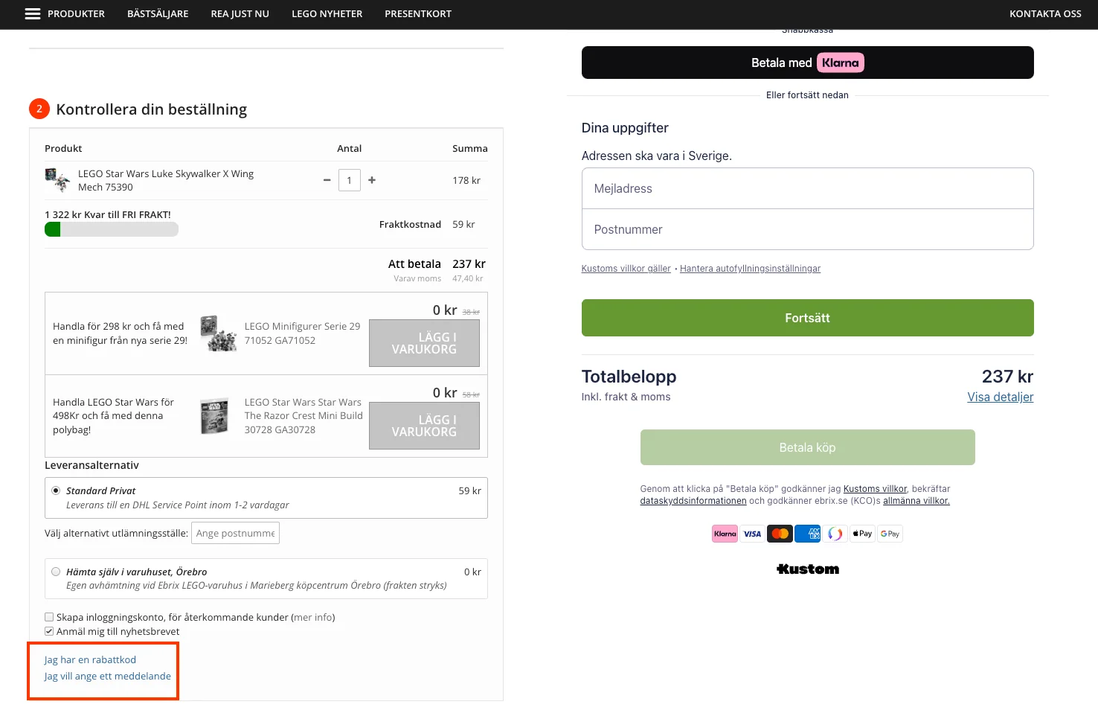Click the 178 kr product sum
The width and height of the screenshot is (1098, 713).
466,181
